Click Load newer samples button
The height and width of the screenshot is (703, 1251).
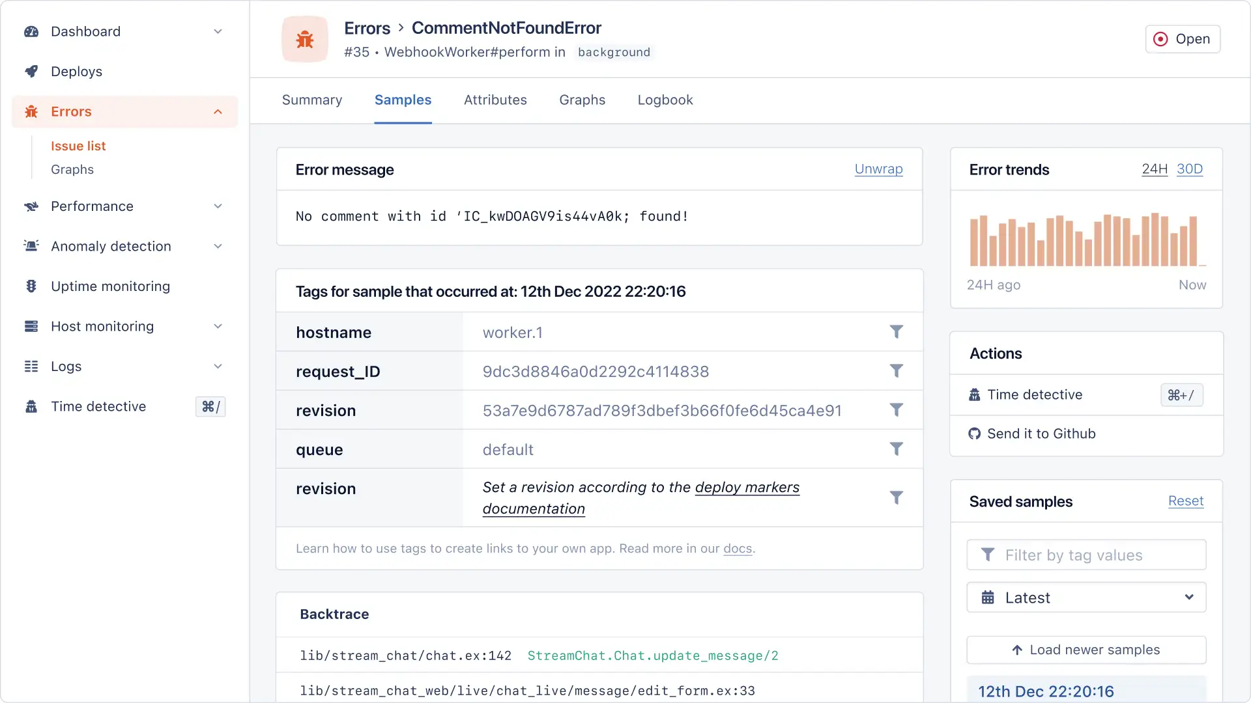1086,650
